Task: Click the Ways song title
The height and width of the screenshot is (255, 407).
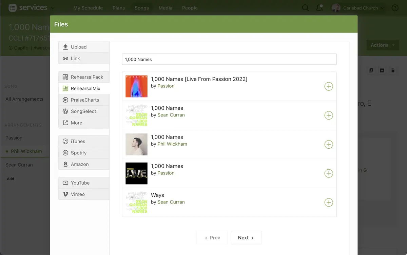Action: [x=157, y=195]
